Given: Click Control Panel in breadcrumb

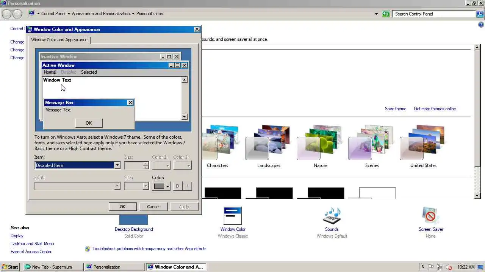Looking at the screenshot, I should [x=53, y=14].
